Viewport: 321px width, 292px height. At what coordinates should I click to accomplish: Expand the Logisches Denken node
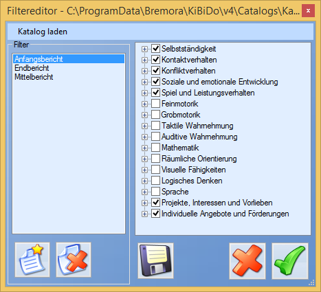pyautogui.click(x=144, y=181)
